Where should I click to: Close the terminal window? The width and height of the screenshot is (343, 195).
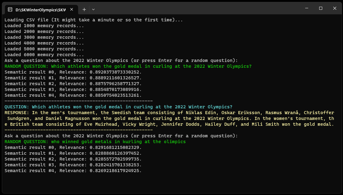coord(335,8)
